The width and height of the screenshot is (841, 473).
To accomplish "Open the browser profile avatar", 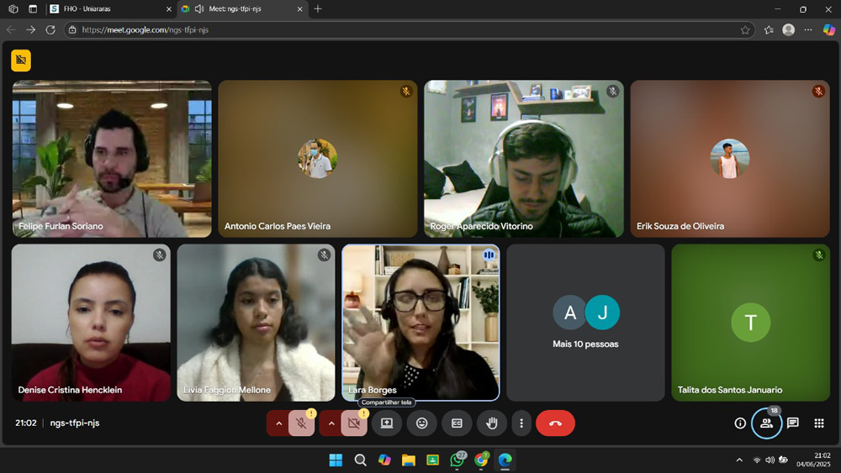I will (x=789, y=30).
